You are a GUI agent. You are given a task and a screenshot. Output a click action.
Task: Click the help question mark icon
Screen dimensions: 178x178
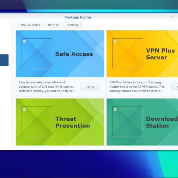(x=172, y=17)
